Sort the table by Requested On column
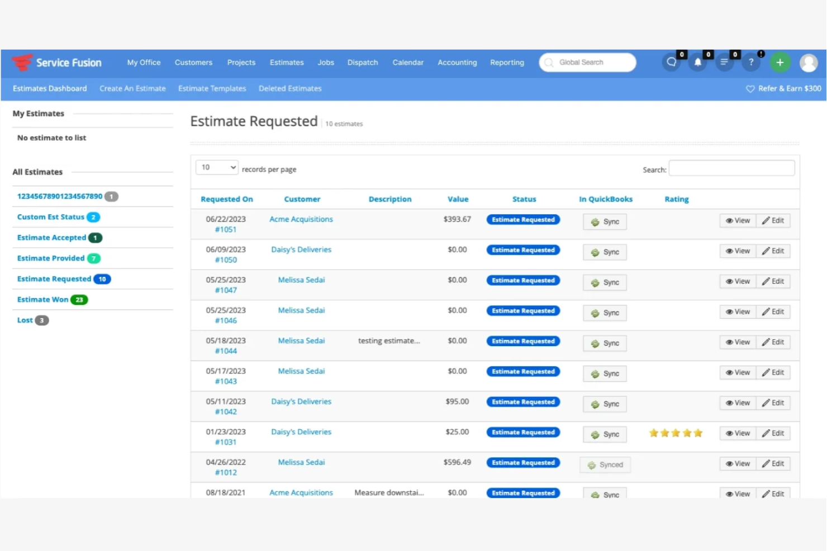 click(227, 199)
